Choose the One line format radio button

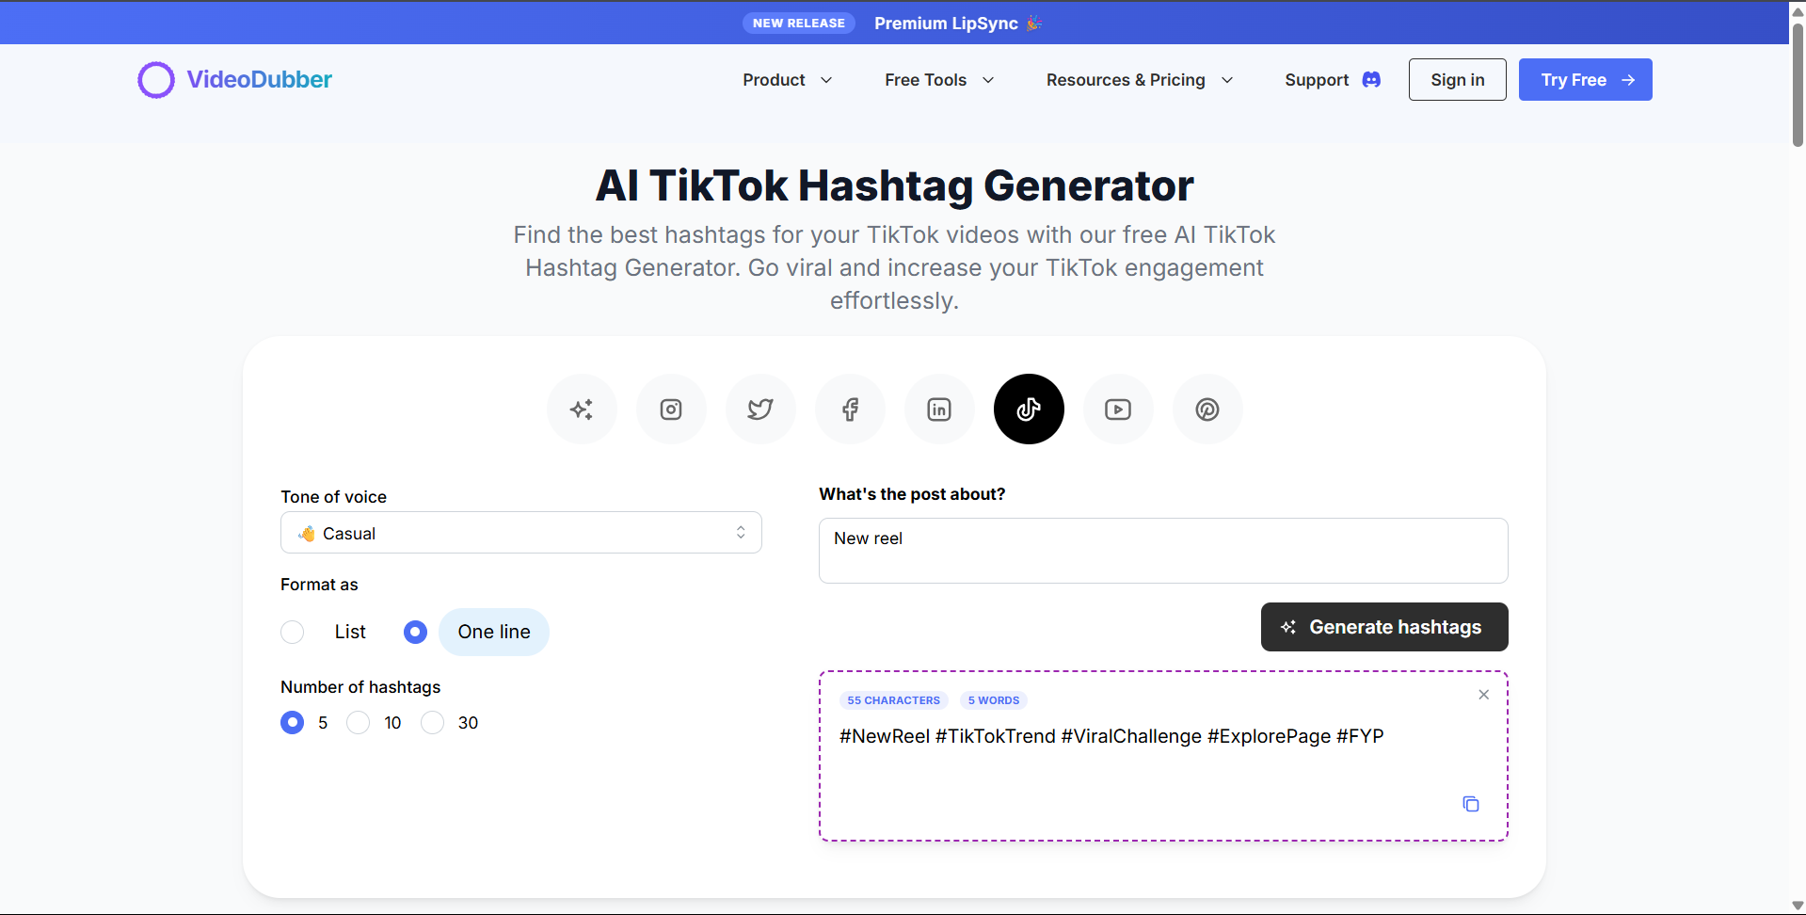(415, 632)
